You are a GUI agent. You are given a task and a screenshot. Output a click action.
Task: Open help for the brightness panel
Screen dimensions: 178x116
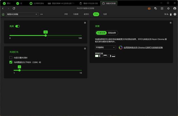click(x=85, y=23)
